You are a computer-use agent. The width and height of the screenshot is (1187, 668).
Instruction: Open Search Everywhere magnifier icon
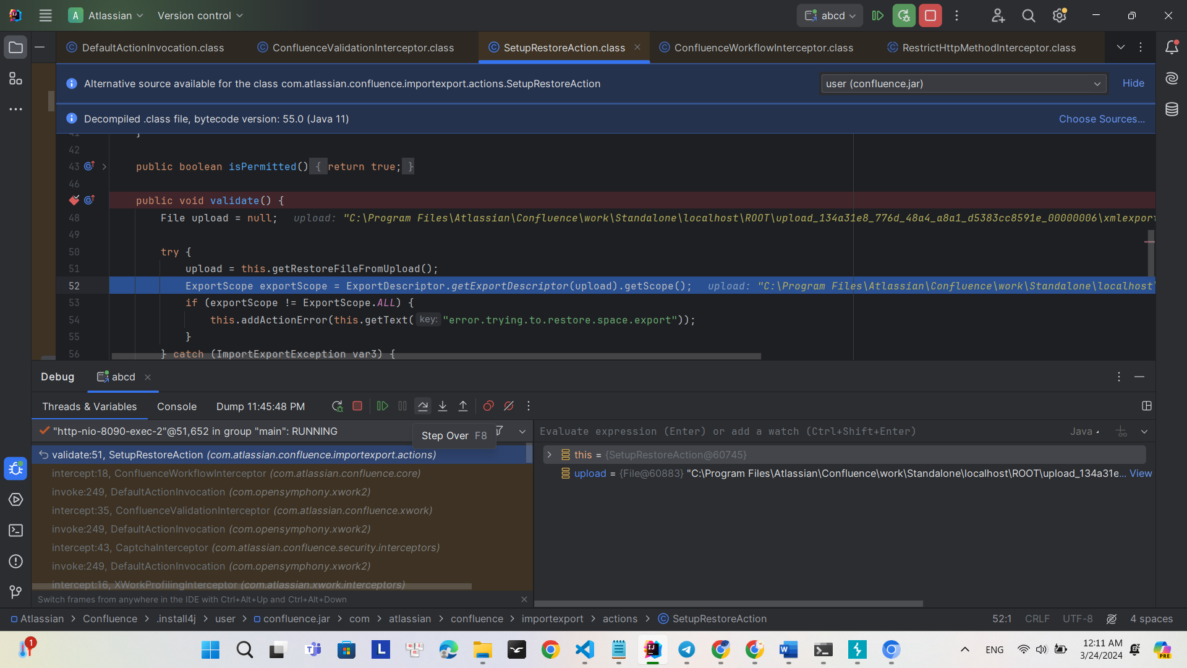pos(1029,16)
